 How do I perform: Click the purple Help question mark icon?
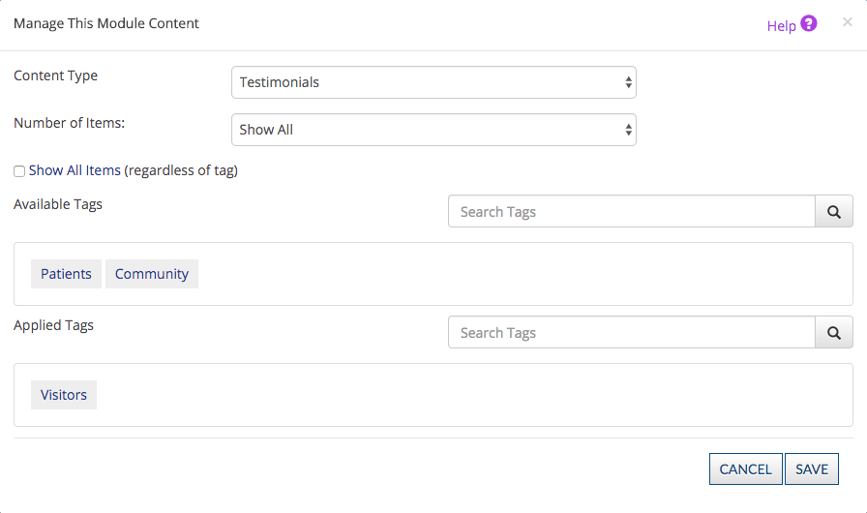click(808, 23)
